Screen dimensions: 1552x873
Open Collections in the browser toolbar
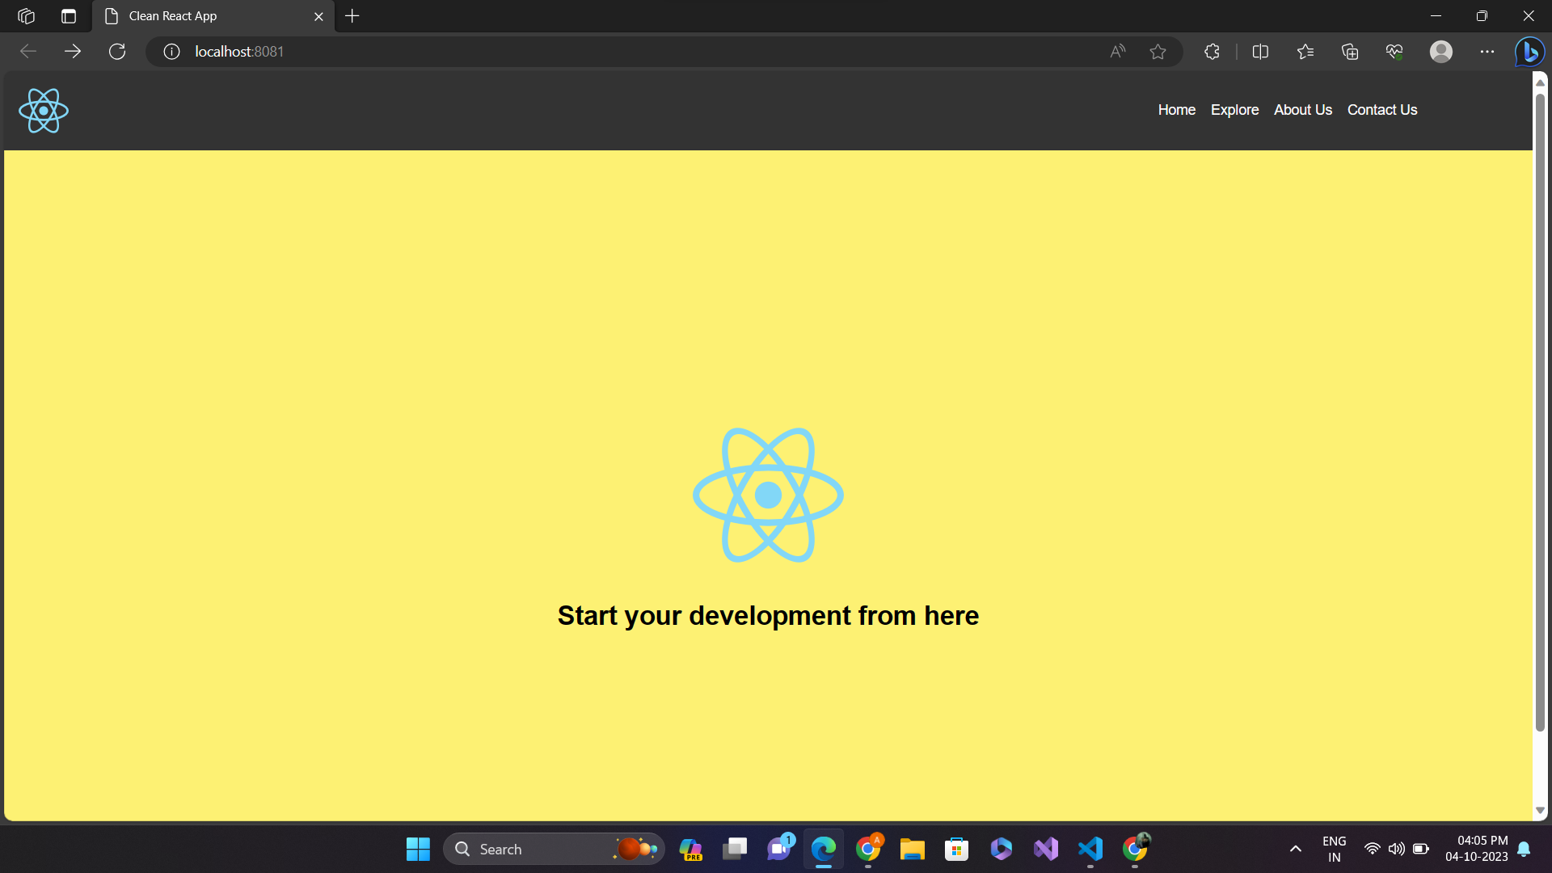coord(1349,51)
